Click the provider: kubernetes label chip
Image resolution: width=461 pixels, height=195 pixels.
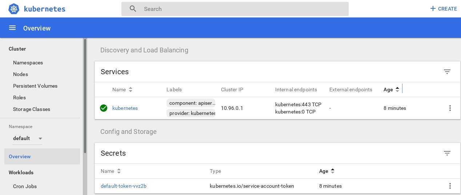191,113
